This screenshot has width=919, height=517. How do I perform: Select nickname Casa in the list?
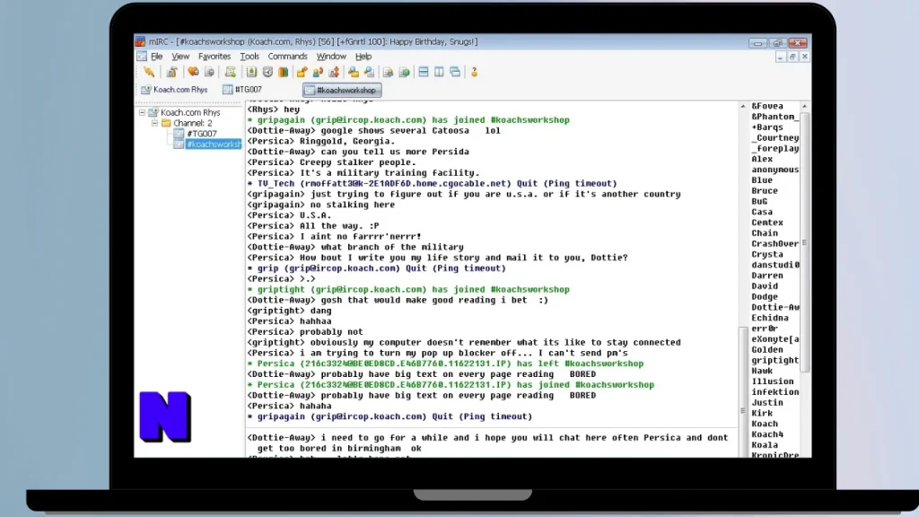click(762, 212)
